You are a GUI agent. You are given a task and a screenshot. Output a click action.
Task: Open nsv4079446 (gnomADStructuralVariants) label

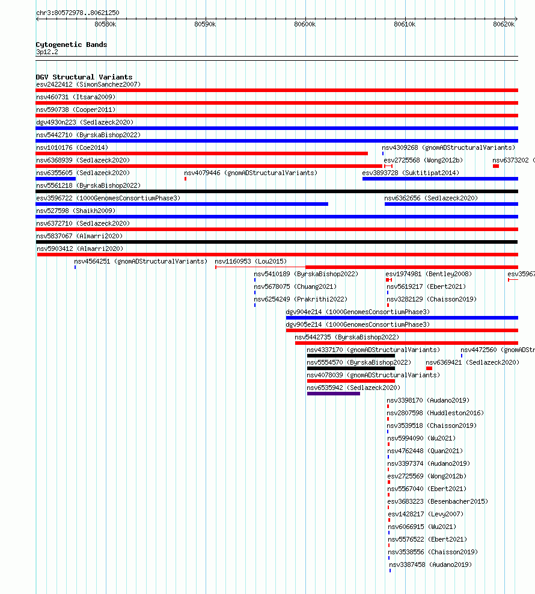click(251, 173)
